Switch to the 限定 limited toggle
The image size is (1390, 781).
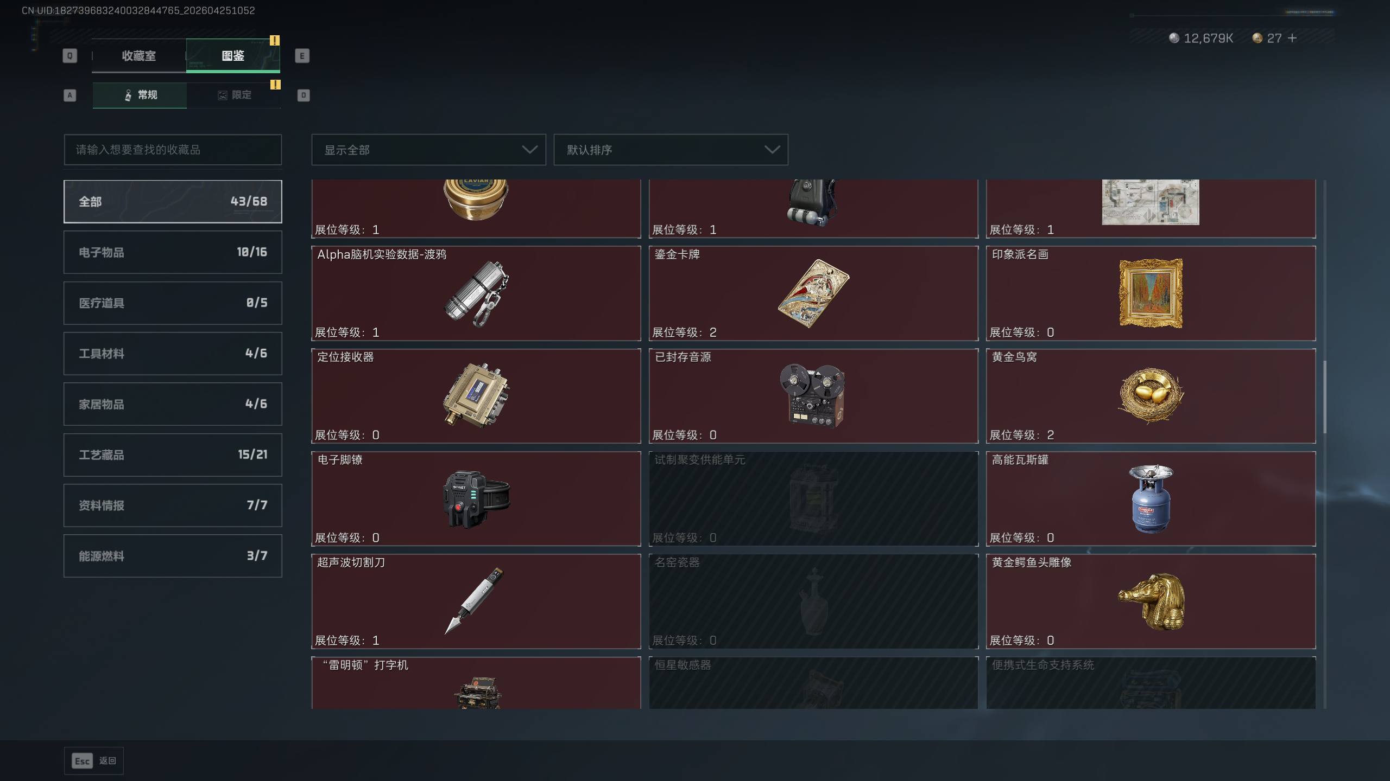point(234,95)
